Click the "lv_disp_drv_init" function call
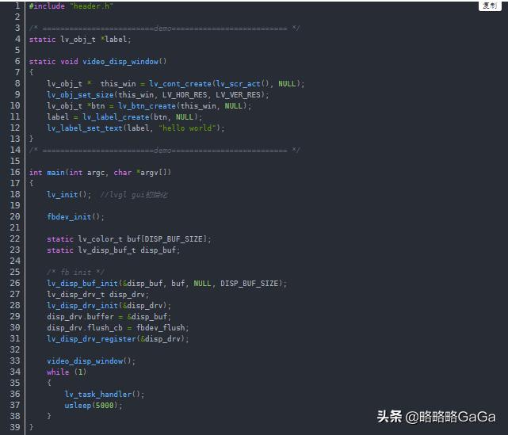Viewport: 508px width, 435px height. 82,305
